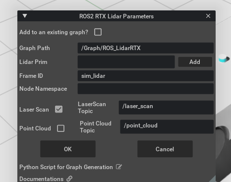Uncheck the Laser Scan checkbox
The image size is (231, 182).
[58, 109]
